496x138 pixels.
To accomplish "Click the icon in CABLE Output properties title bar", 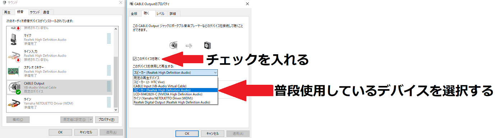I will point(131,4).
